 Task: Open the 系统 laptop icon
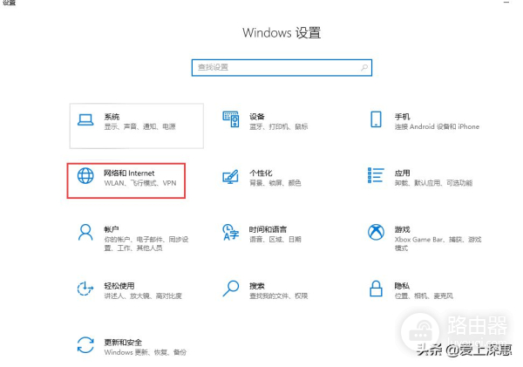pyautogui.click(x=85, y=120)
